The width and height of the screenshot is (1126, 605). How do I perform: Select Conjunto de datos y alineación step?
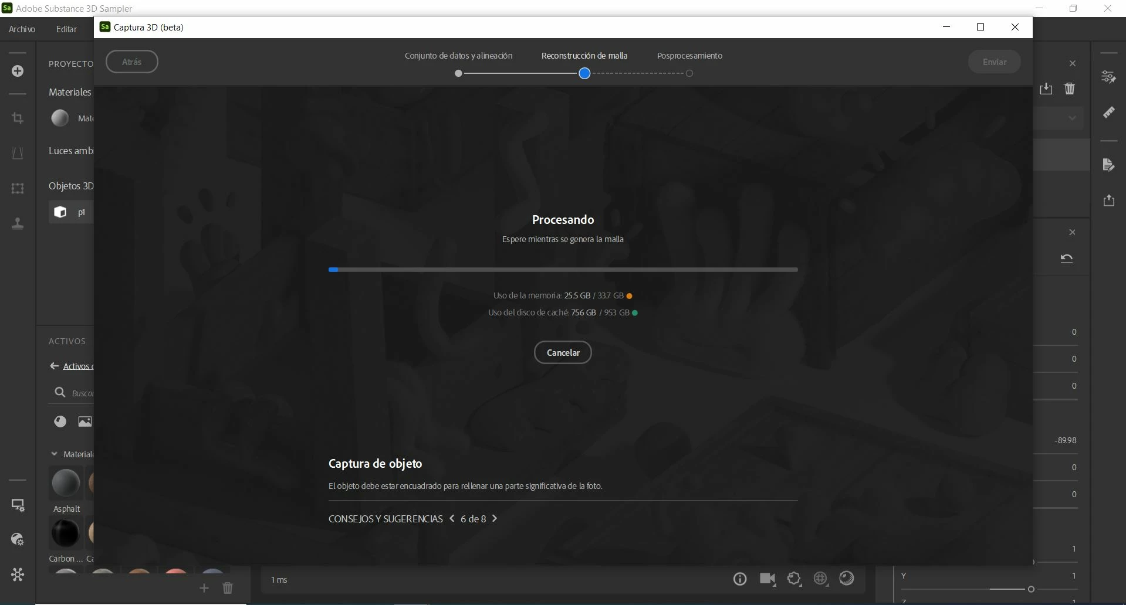[x=458, y=56]
